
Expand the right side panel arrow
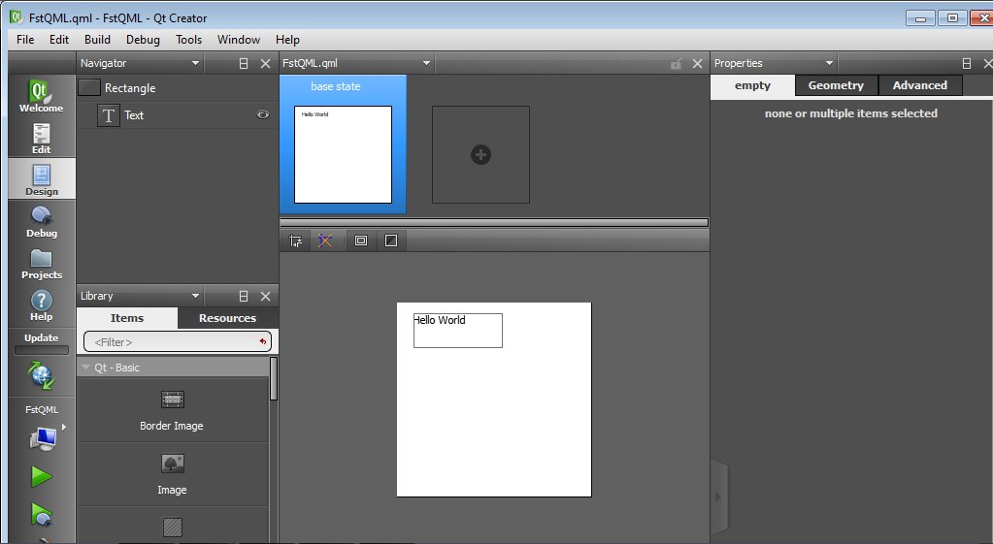718,497
